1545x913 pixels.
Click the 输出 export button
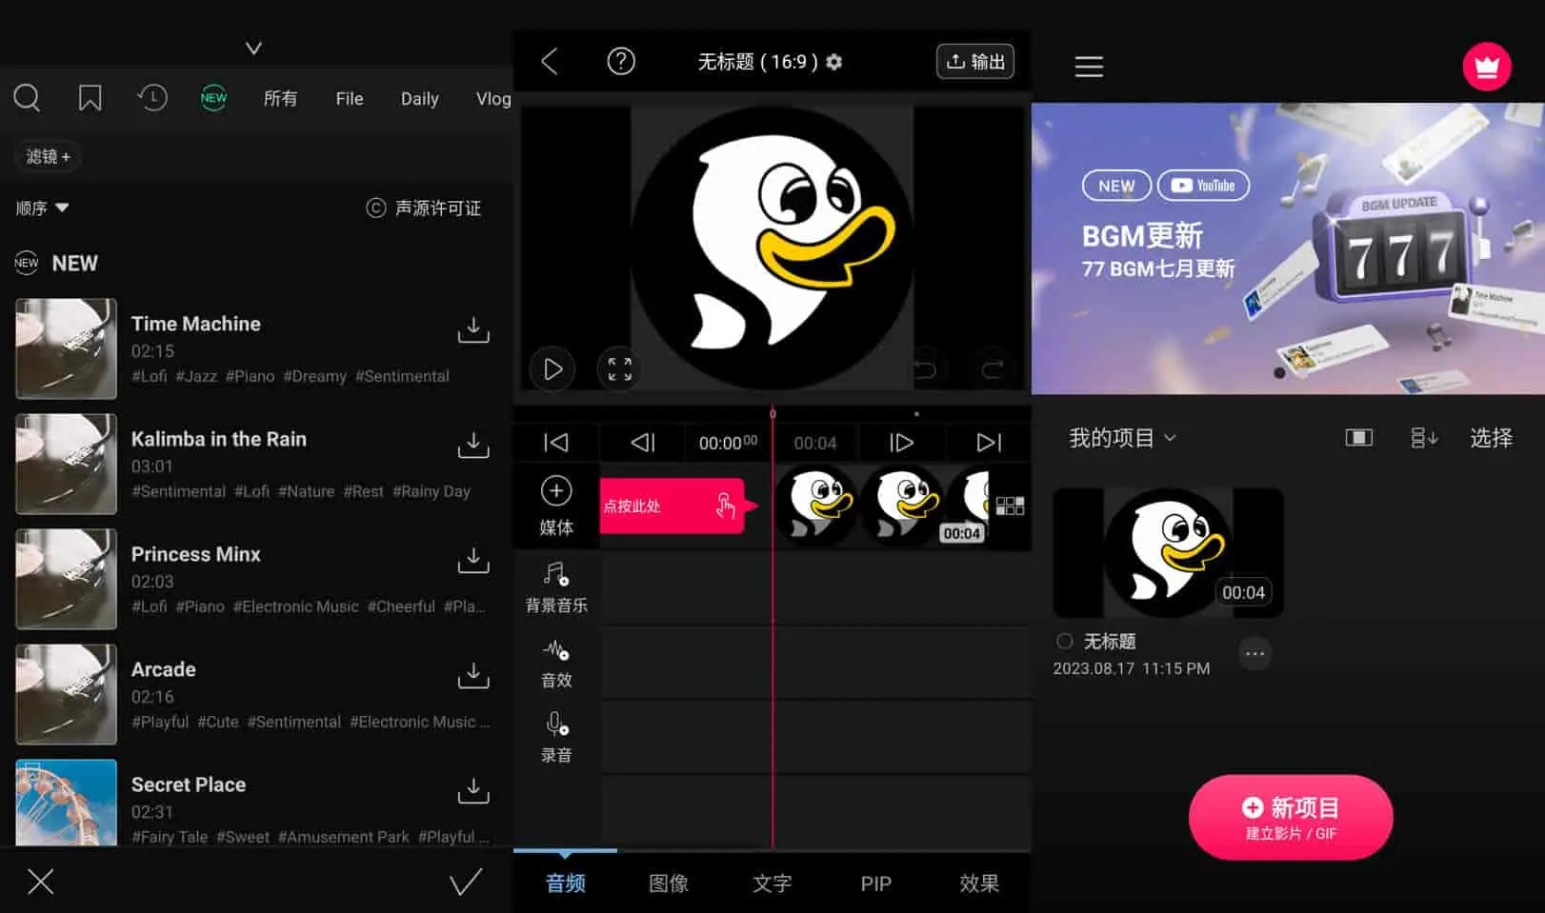[975, 62]
